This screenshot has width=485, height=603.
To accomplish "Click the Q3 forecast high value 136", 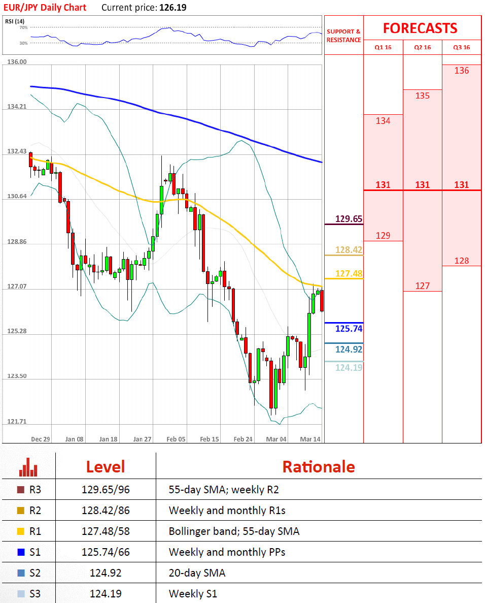I will (462, 71).
